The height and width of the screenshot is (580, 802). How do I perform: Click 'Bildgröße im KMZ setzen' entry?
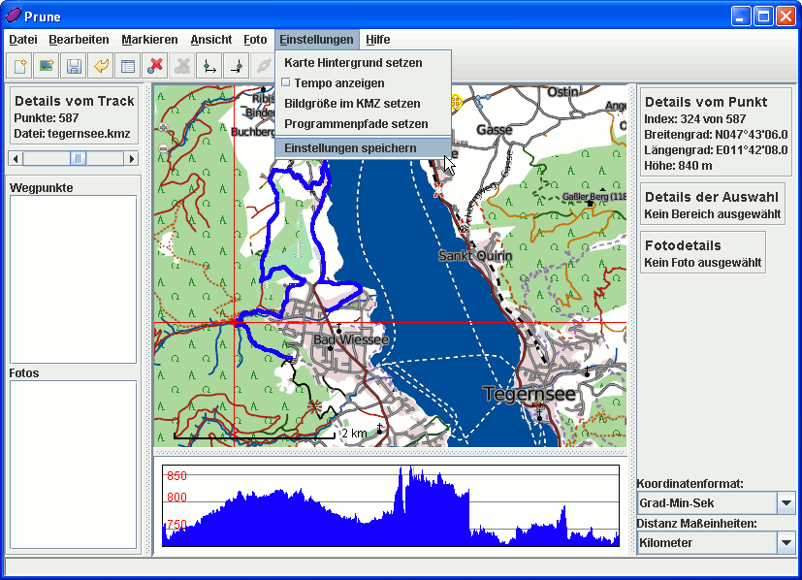point(352,104)
